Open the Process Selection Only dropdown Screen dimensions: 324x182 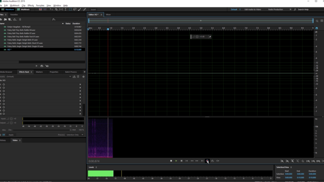point(75,135)
